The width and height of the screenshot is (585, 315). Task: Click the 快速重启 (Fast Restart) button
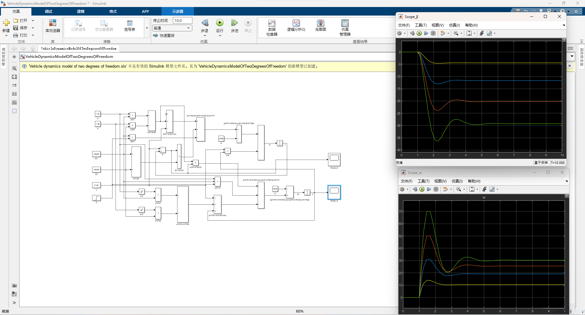click(x=164, y=36)
